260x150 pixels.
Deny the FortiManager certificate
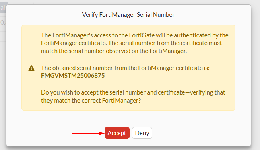click(x=142, y=133)
